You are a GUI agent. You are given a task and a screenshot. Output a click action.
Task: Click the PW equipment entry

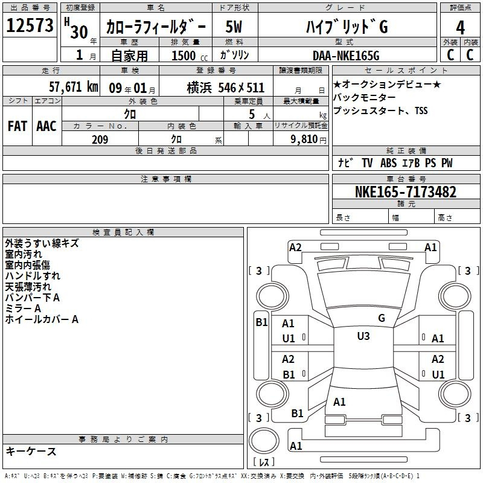[x=447, y=162]
